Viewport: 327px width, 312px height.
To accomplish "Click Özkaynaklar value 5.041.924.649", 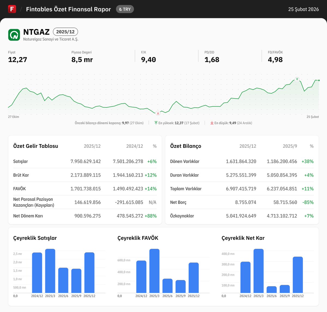I will (x=241, y=216).
